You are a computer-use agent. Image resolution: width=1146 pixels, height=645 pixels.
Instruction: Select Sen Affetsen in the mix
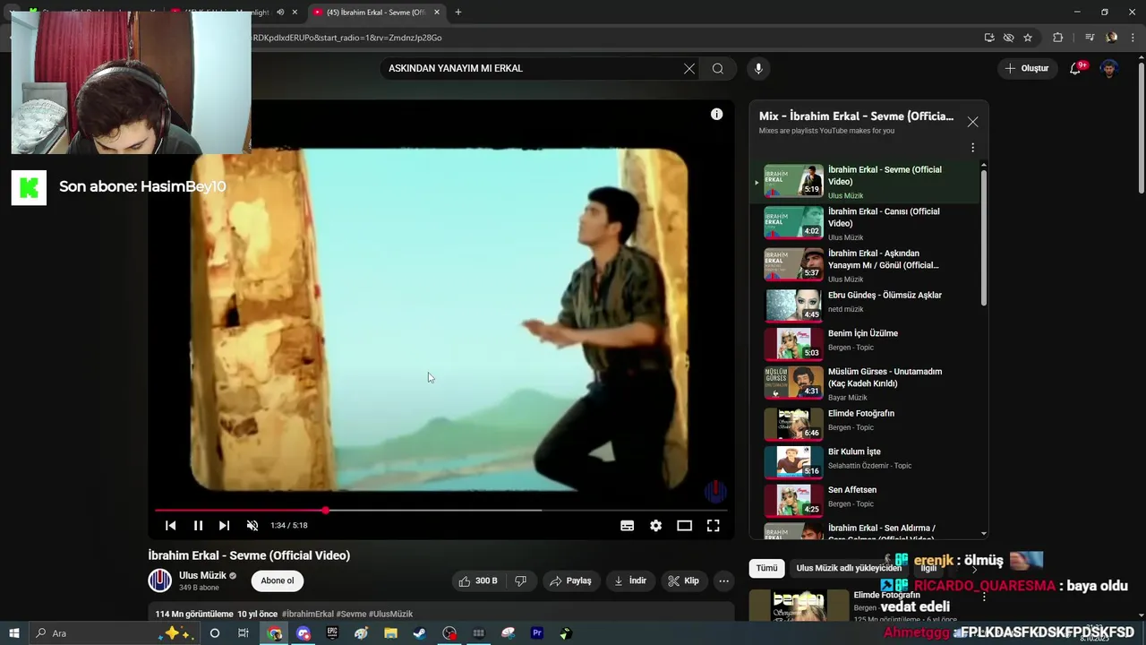(866, 499)
